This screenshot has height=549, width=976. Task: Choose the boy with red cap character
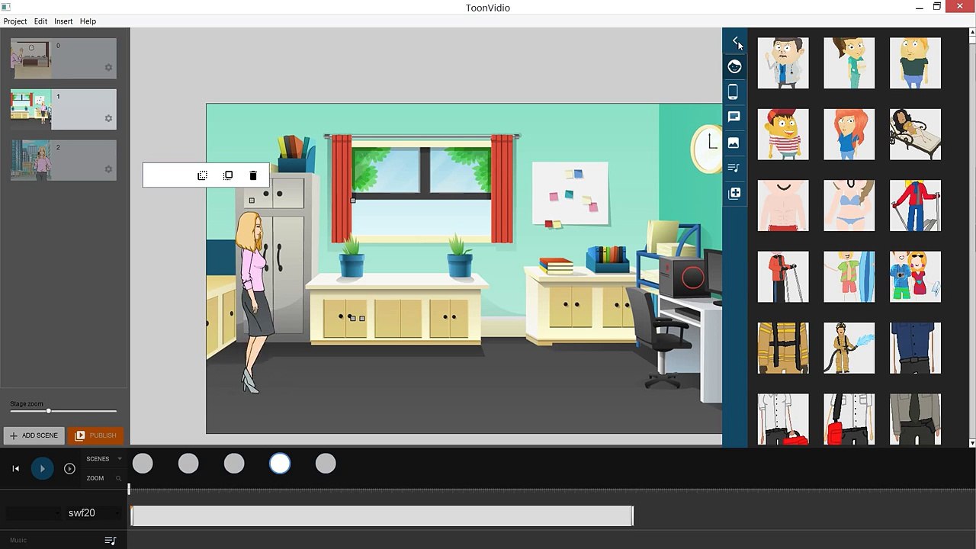pyautogui.click(x=783, y=134)
